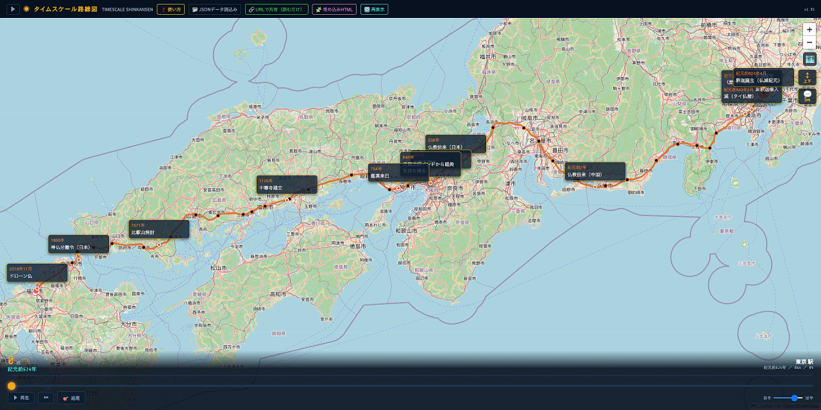The width and height of the screenshot is (821, 410).
Task: Open the 使い方 help button
Action: pyautogui.click(x=171, y=10)
